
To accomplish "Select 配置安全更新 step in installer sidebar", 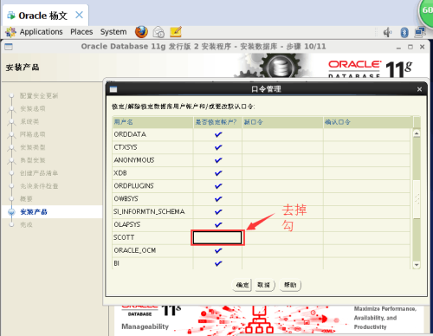I will tap(39, 96).
